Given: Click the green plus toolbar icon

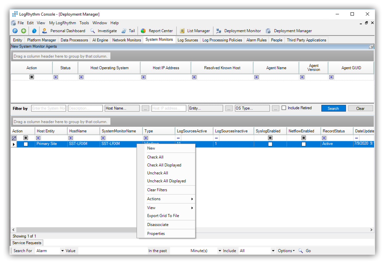Looking at the screenshot, I should 24,31.
